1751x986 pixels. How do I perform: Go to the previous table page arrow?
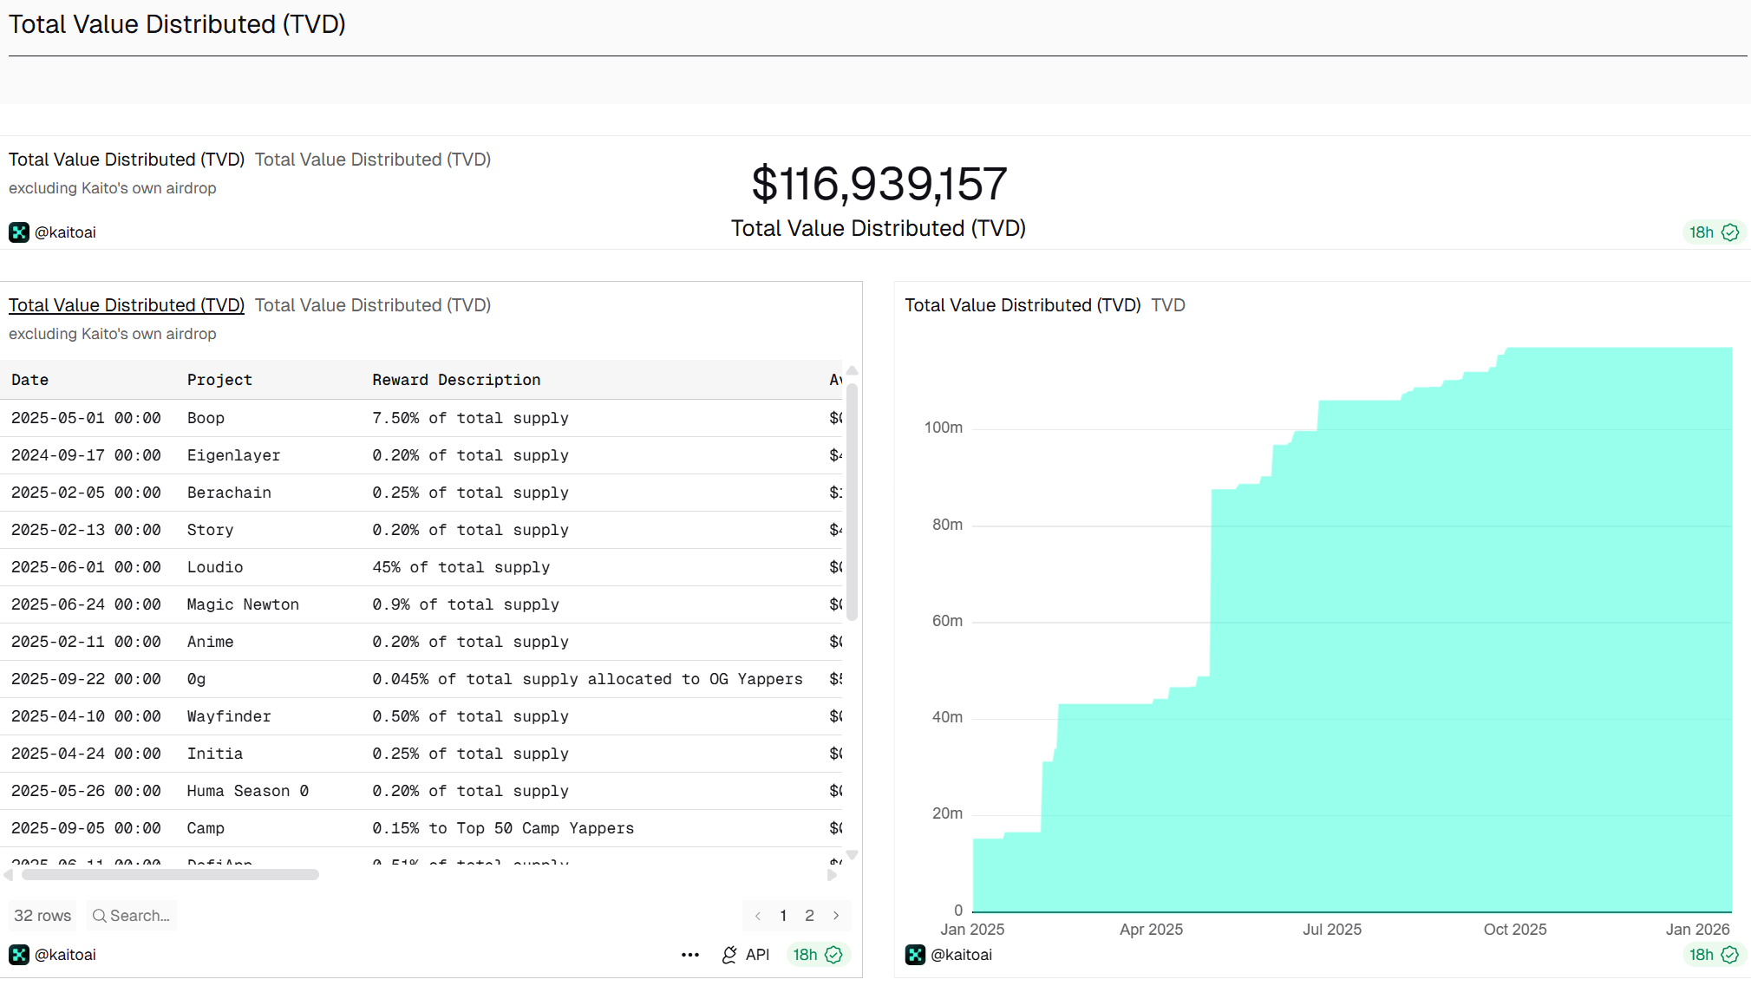click(758, 916)
